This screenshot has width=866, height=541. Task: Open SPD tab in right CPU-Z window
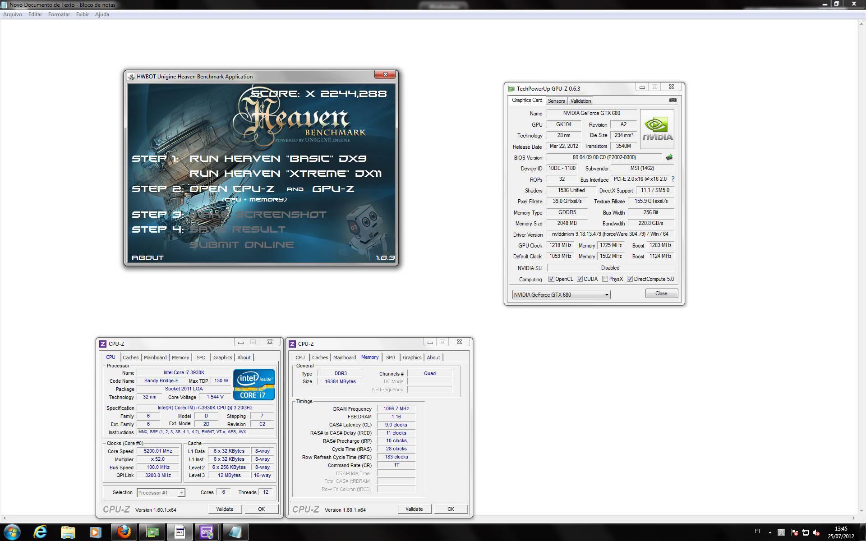[x=391, y=358]
